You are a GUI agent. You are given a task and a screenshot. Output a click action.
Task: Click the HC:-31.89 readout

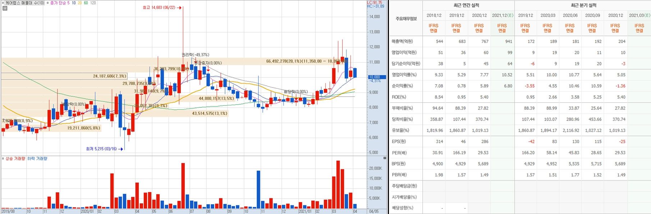click(x=376, y=6)
